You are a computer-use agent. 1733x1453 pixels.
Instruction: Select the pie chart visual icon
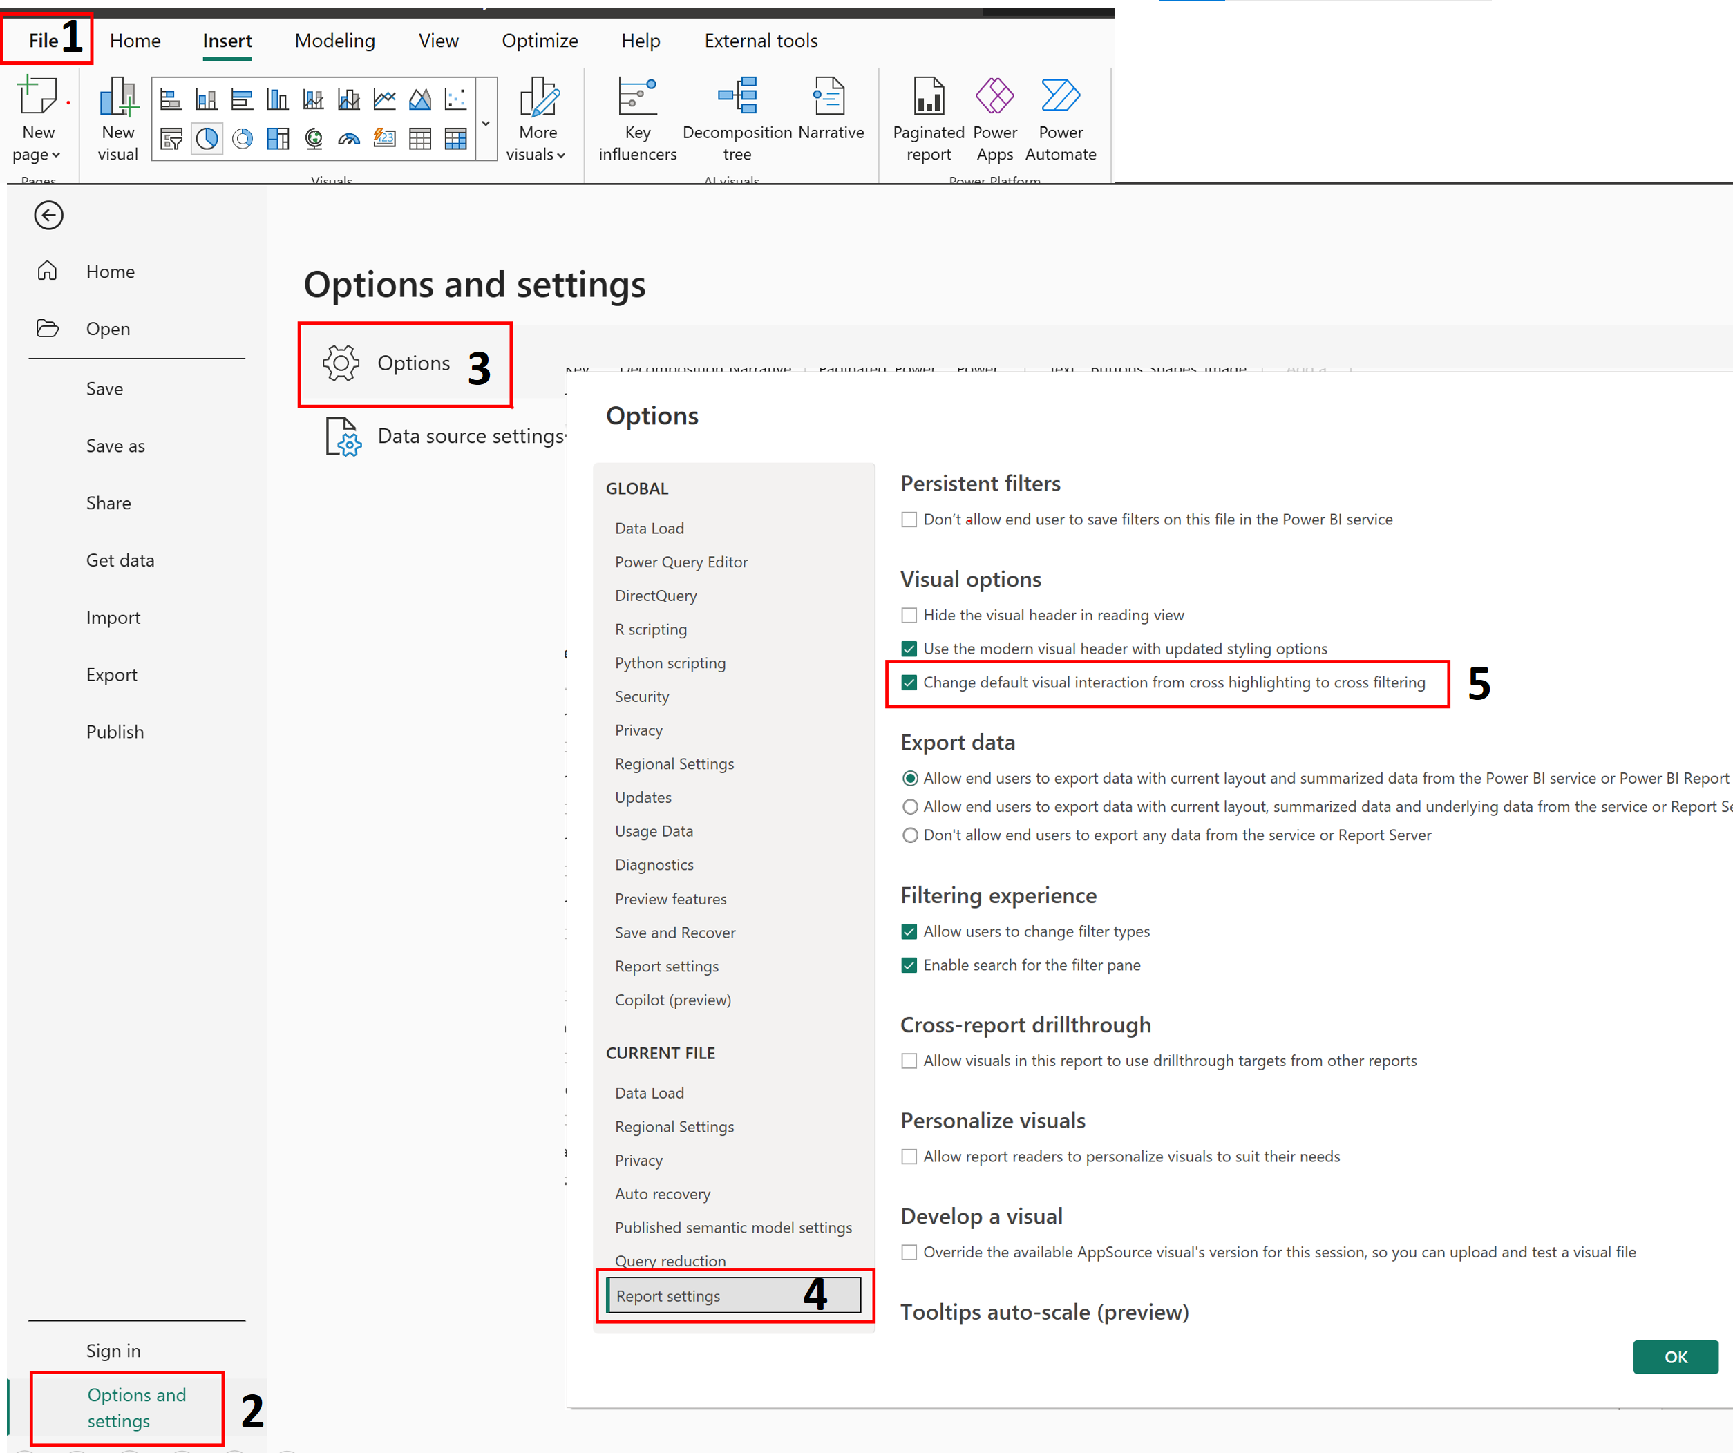207,139
